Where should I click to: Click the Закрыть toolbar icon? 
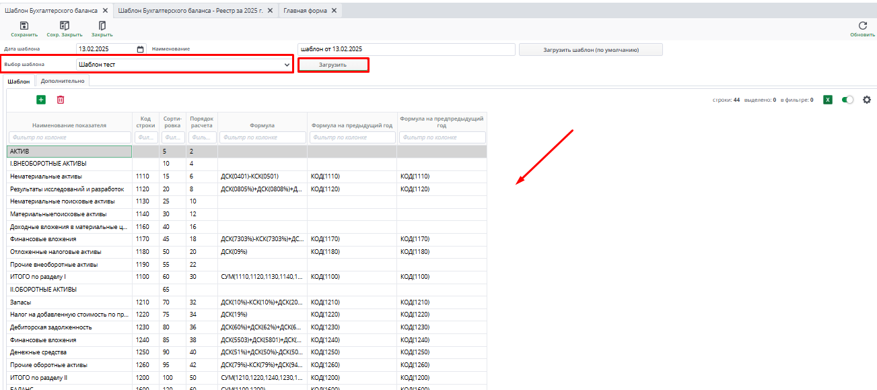pos(102,26)
